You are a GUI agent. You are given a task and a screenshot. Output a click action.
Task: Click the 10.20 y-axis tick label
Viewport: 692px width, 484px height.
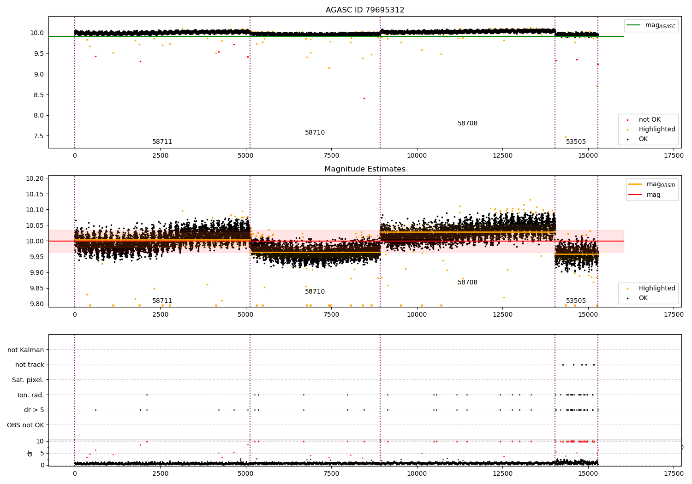tap(35, 178)
